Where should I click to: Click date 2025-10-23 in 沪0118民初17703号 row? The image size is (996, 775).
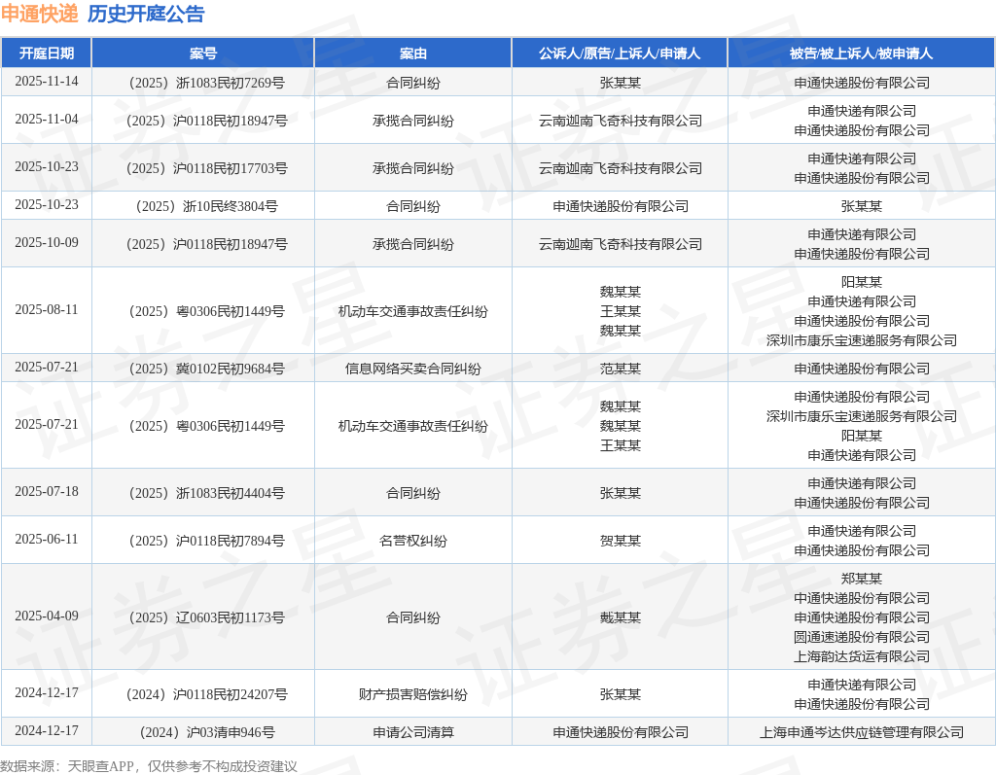47,167
